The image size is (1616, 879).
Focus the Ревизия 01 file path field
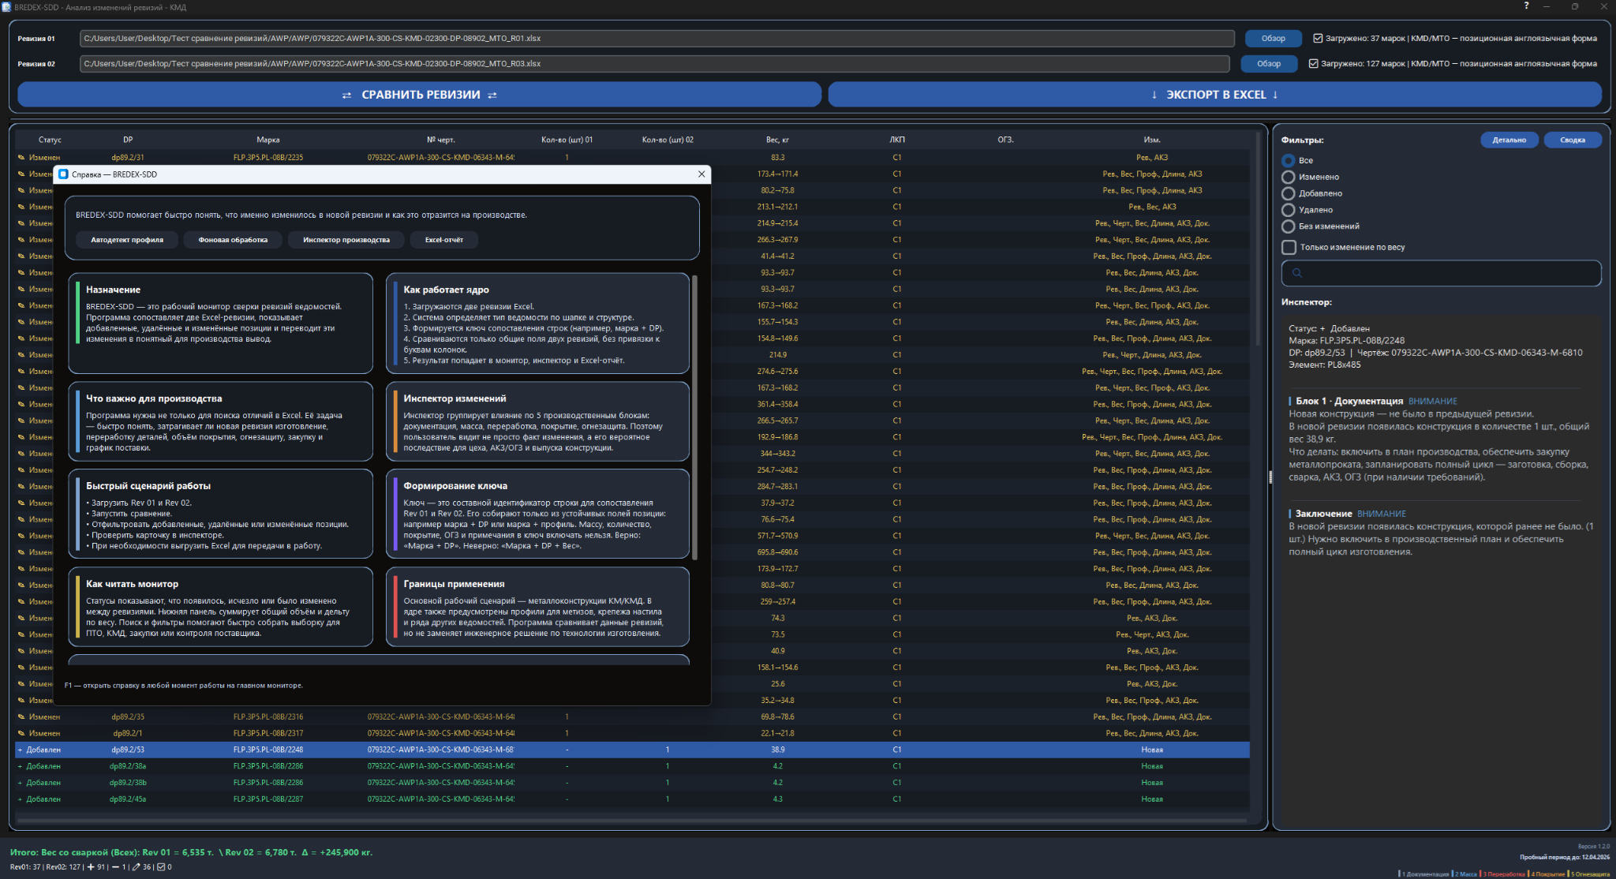coord(656,39)
